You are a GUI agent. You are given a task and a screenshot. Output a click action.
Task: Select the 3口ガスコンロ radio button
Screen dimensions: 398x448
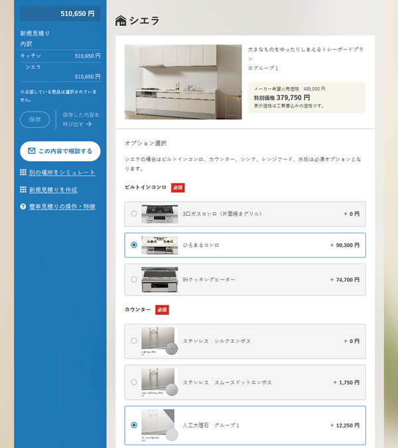(x=134, y=214)
